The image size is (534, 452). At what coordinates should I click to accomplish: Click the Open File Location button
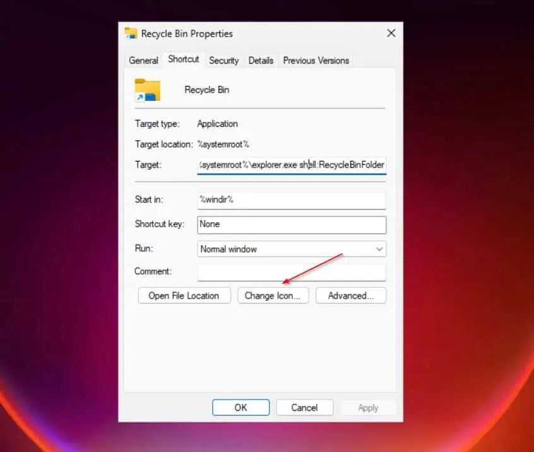184,295
